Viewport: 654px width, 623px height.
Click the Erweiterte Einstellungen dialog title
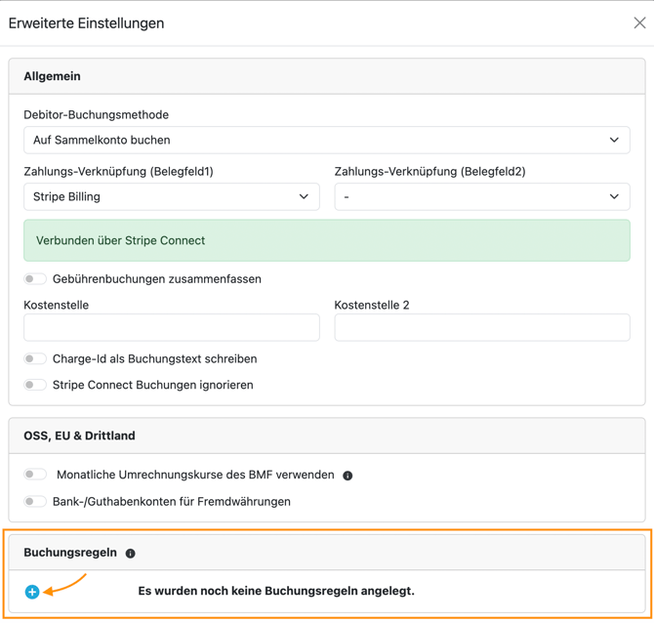coord(86,23)
